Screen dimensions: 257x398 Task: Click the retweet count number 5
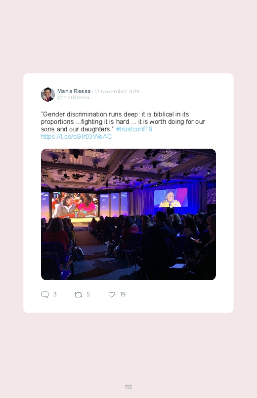point(88,294)
